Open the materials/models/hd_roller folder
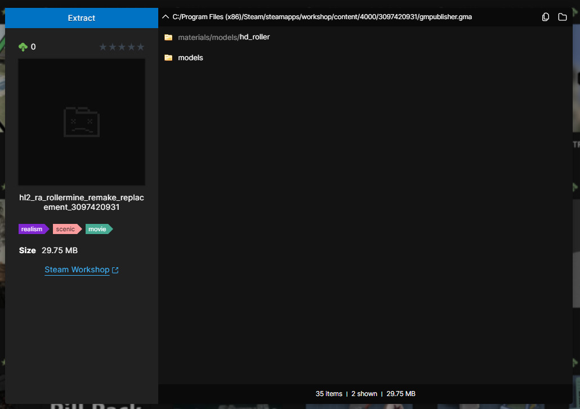The width and height of the screenshot is (580, 409). [x=224, y=37]
